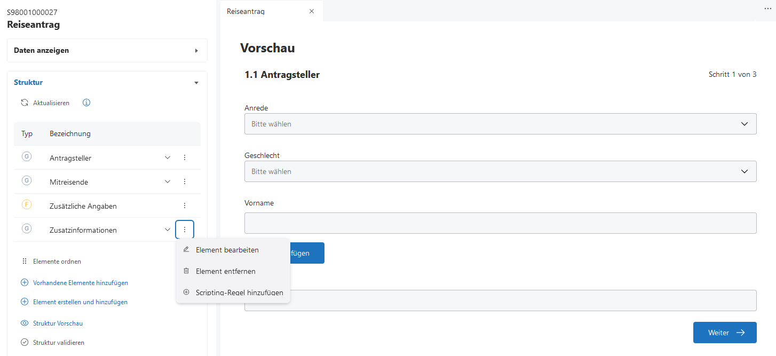Open the top-right ellipsis options menu
Viewport: 776px width, 356px height.
(x=767, y=9)
